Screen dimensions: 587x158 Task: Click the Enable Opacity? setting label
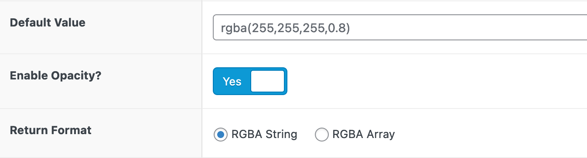click(55, 76)
